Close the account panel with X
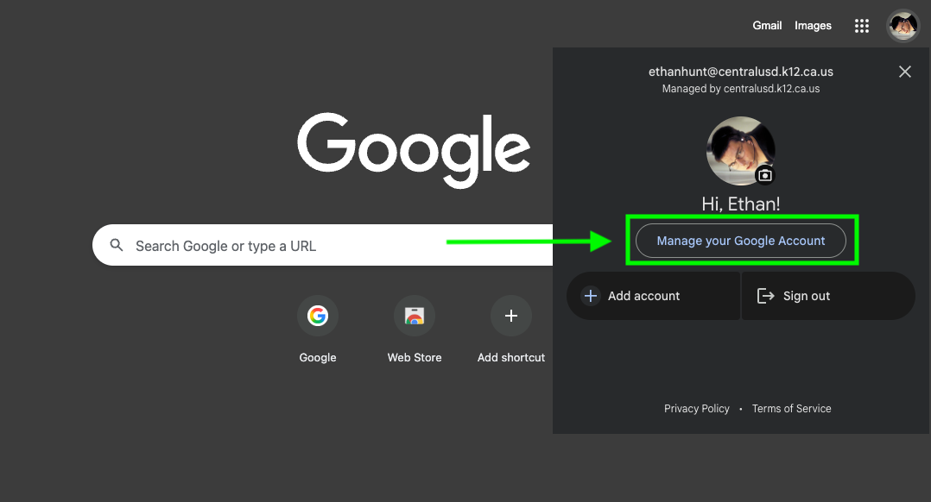The image size is (931, 502). tap(905, 72)
